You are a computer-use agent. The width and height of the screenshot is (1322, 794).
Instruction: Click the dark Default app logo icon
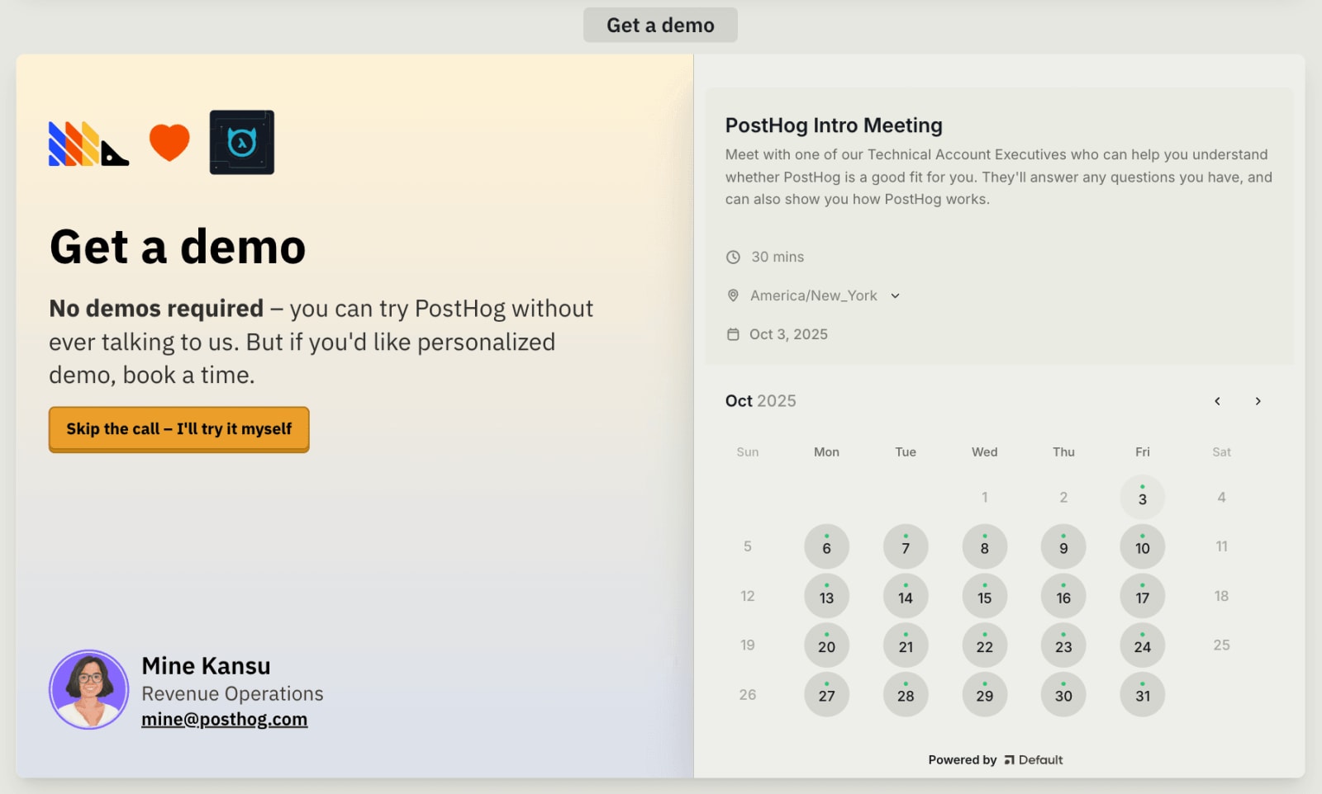coord(242,142)
